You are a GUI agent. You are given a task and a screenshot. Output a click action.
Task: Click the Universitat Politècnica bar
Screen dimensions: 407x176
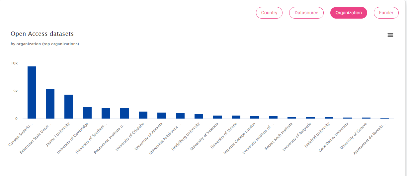pyautogui.click(x=180, y=116)
